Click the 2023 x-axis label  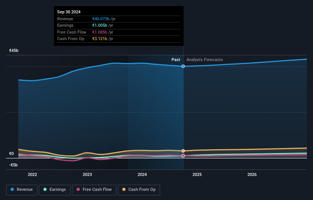click(x=87, y=174)
